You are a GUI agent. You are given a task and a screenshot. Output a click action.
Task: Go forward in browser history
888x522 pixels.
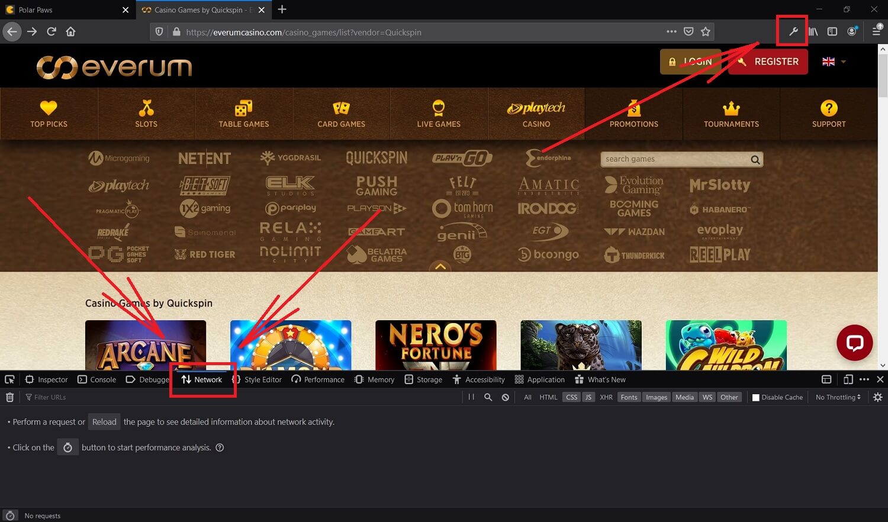(x=32, y=32)
